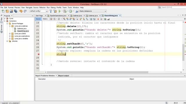Screen dimensions: 186x104
Task: Click the Profile Project clock icon
Action: click(x=71, y=11)
